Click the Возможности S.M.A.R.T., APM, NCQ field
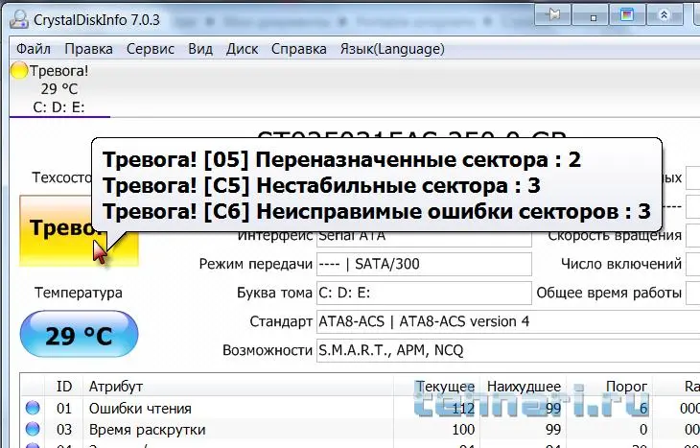This screenshot has width=700, height=448. coord(508,350)
